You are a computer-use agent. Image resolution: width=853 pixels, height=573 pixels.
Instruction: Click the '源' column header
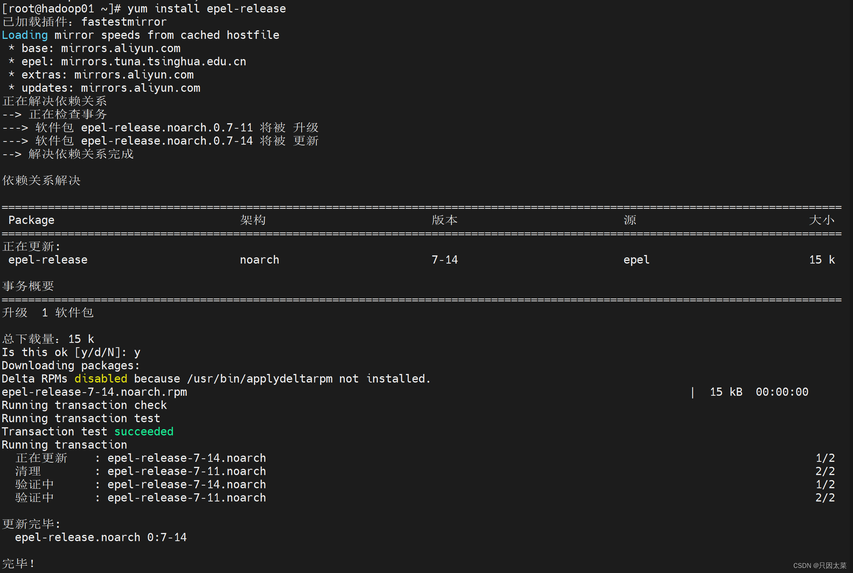pyautogui.click(x=630, y=220)
